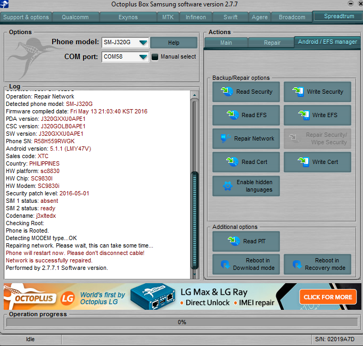Click 'Security patch level: 2016-05-01' line
Screen dimensions: 363x346
pos(47,193)
